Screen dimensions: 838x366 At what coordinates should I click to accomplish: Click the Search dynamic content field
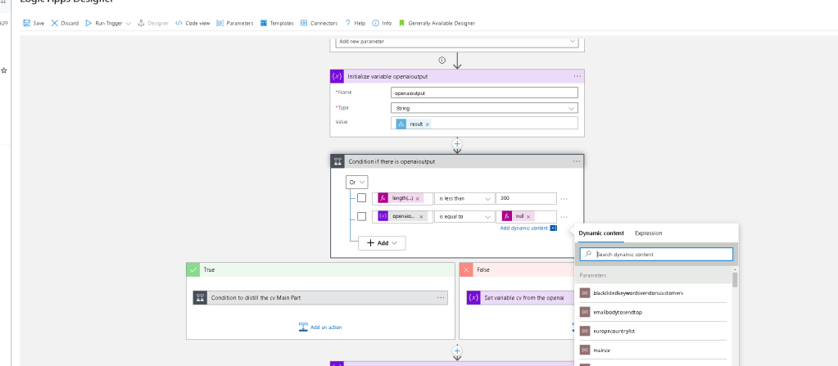(x=656, y=255)
